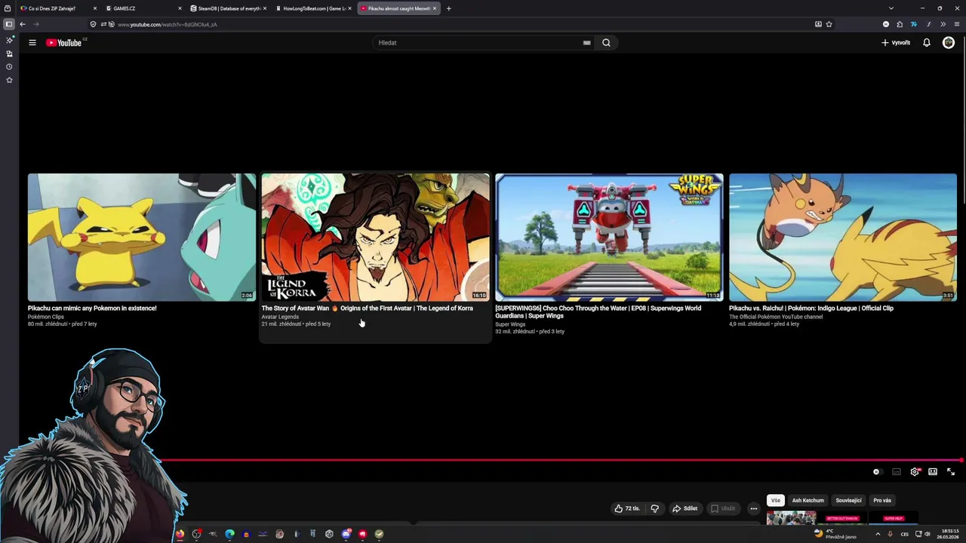Play Pikachu can mimic any Pokemon thumbnail

tap(142, 238)
